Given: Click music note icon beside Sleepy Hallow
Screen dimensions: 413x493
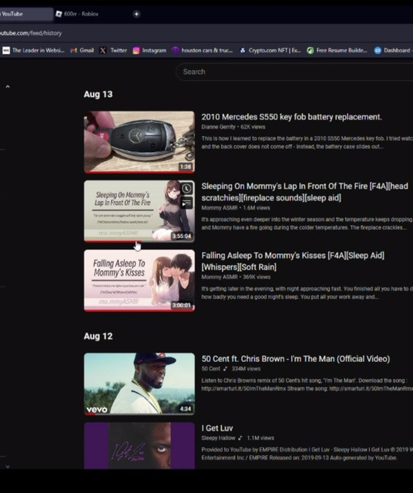Looking at the screenshot, I should [x=240, y=438].
